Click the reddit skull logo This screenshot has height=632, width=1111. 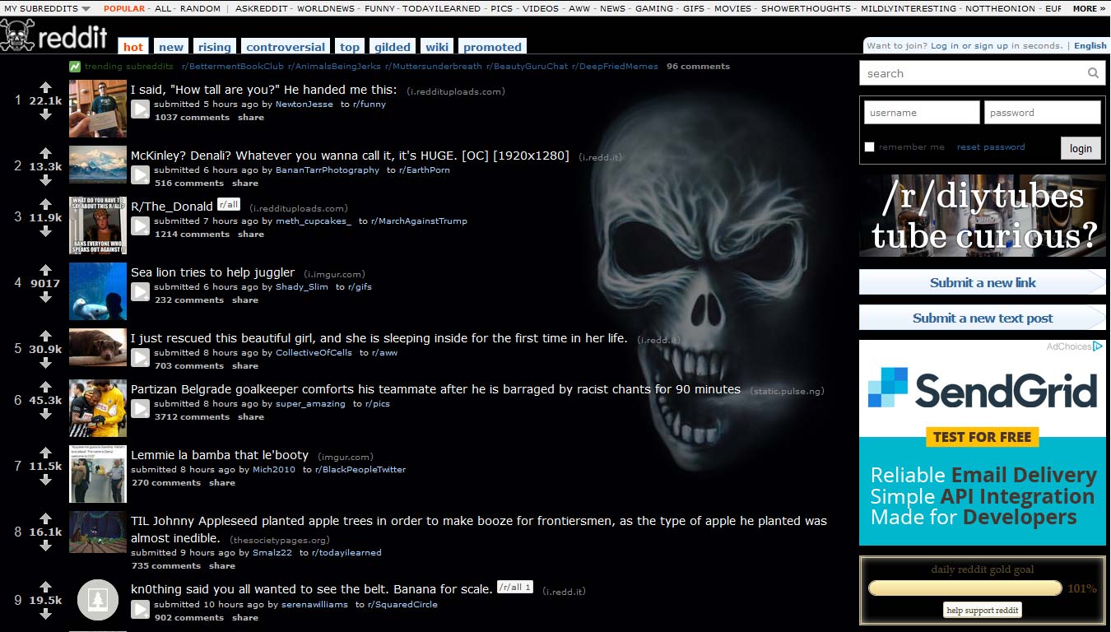coord(16,36)
